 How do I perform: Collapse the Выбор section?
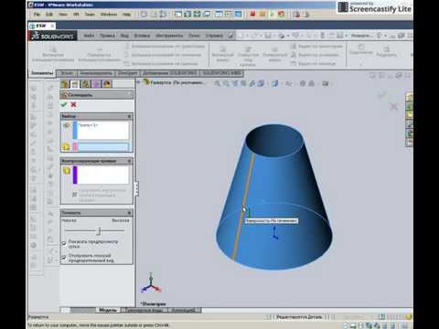129,116
